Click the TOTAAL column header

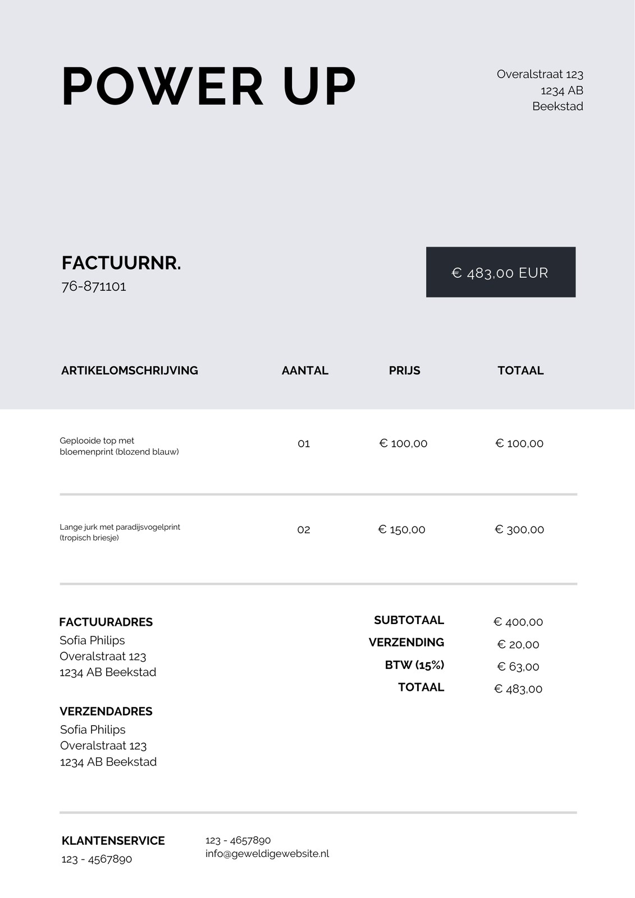(x=520, y=370)
